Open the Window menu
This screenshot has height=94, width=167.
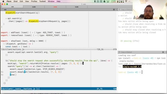(x=51, y=1)
